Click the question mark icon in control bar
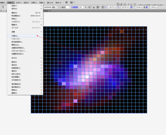This screenshot has width=166, height=135. point(3,7)
